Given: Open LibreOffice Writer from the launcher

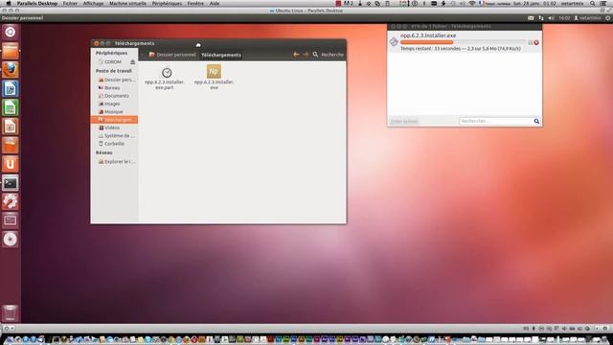Looking at the screenshot, I should coord(11,88).
